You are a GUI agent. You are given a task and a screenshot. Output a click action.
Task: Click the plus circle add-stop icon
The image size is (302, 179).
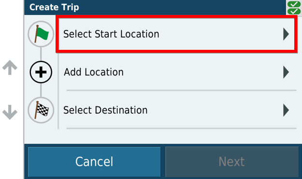click(41, 72)
